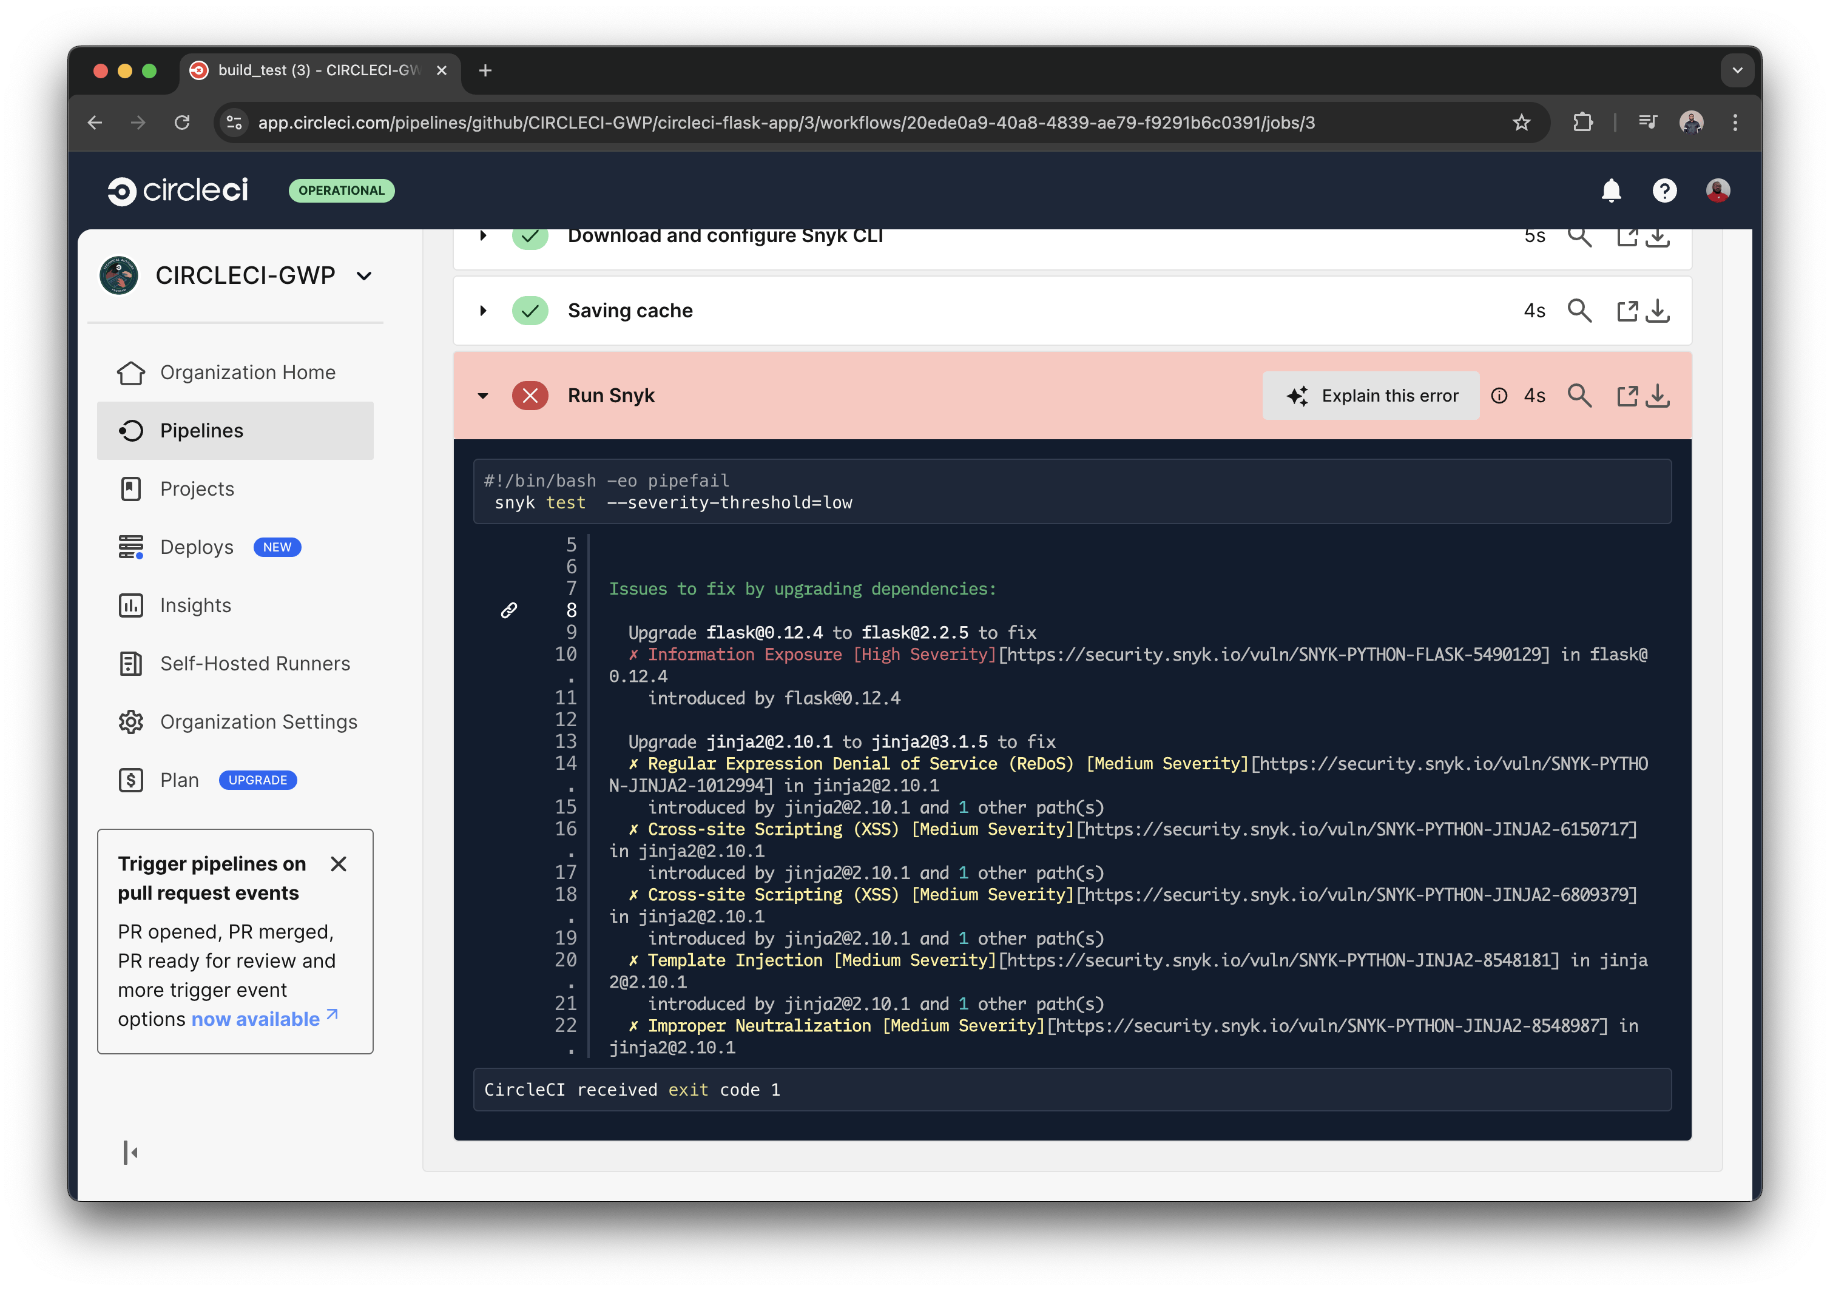This screenshot has width=1830, height=1291.
Task: Dismiss the Trigger pipelines notice
Action: [x=339, y=864]
